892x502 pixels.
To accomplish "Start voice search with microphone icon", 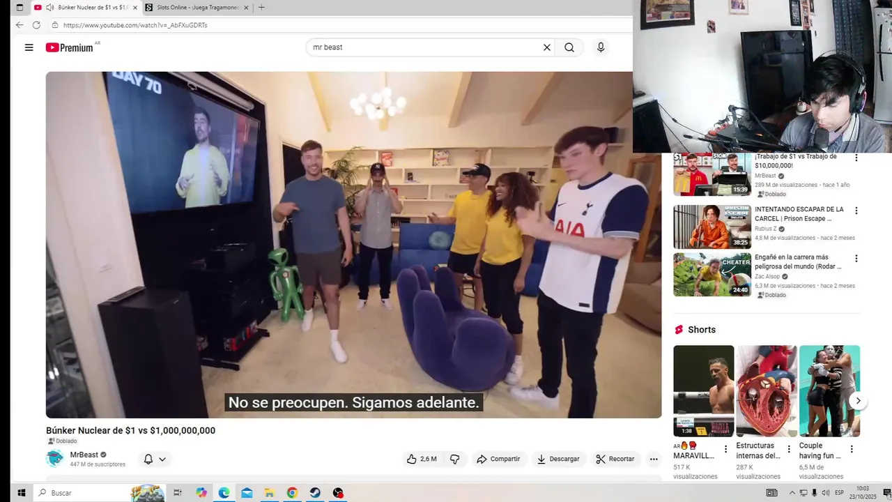I will 601,47.
